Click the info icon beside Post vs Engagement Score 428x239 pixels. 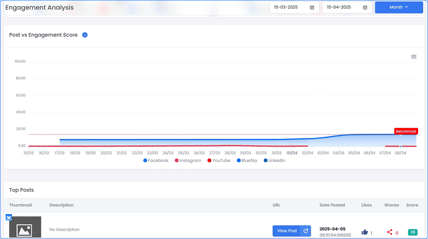click(x=85, y=35)
